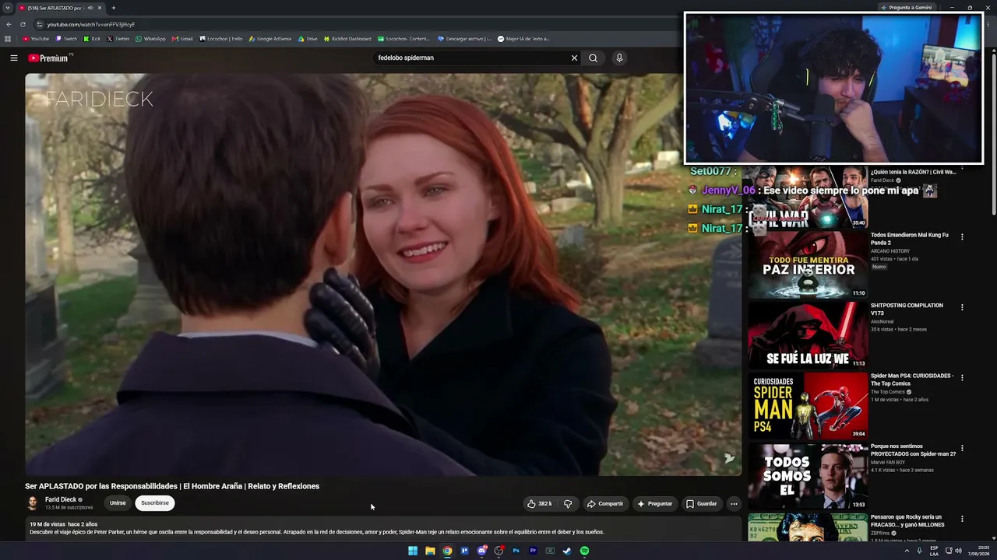997x560 pixels.
Task: Open the Gmail bookmark
Action: click(182, 39)
